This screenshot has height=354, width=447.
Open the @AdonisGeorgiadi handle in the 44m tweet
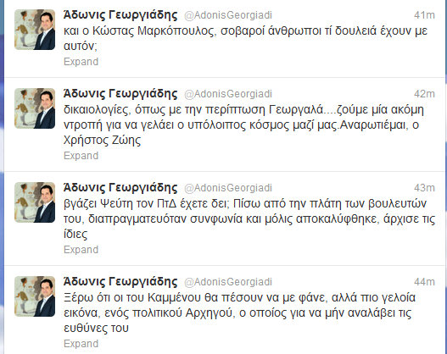click(228, 282)
